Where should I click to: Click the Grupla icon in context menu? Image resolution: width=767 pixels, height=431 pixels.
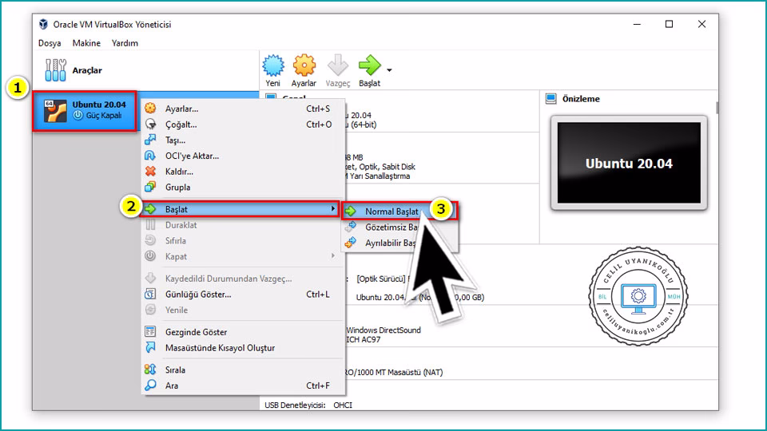point(150,187)
